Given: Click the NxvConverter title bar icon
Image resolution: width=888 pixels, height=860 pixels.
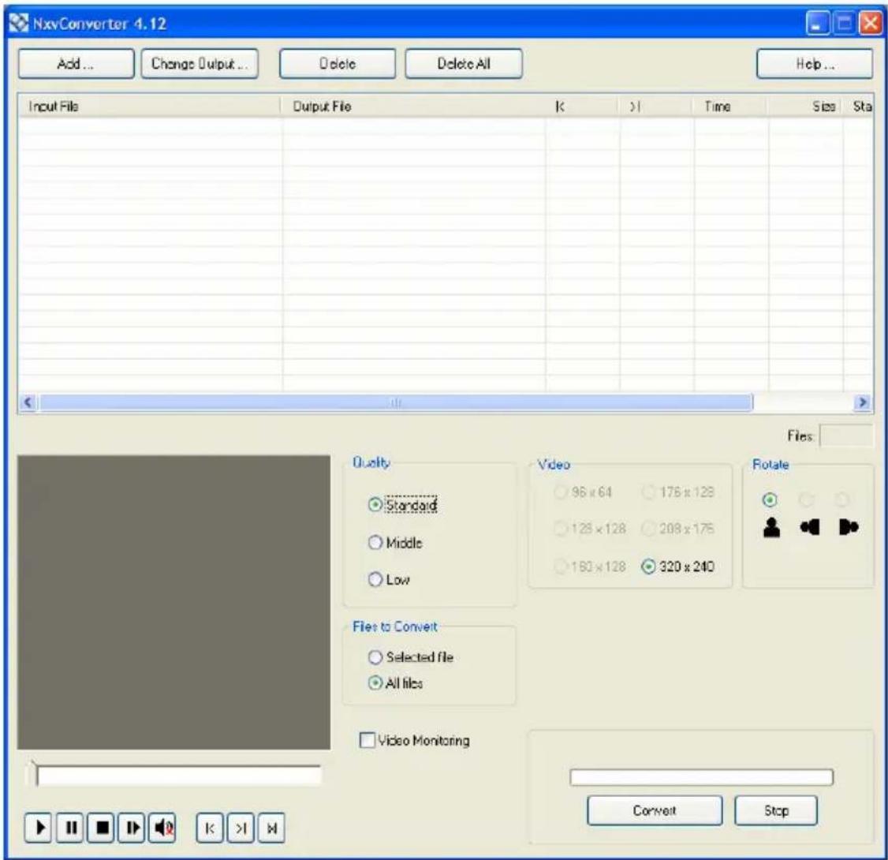Looking at the screenshot, I should point(18,23).
